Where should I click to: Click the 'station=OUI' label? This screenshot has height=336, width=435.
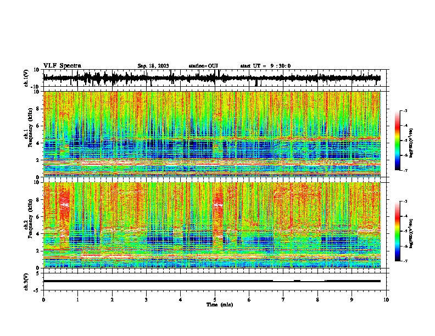click(203, 66)
